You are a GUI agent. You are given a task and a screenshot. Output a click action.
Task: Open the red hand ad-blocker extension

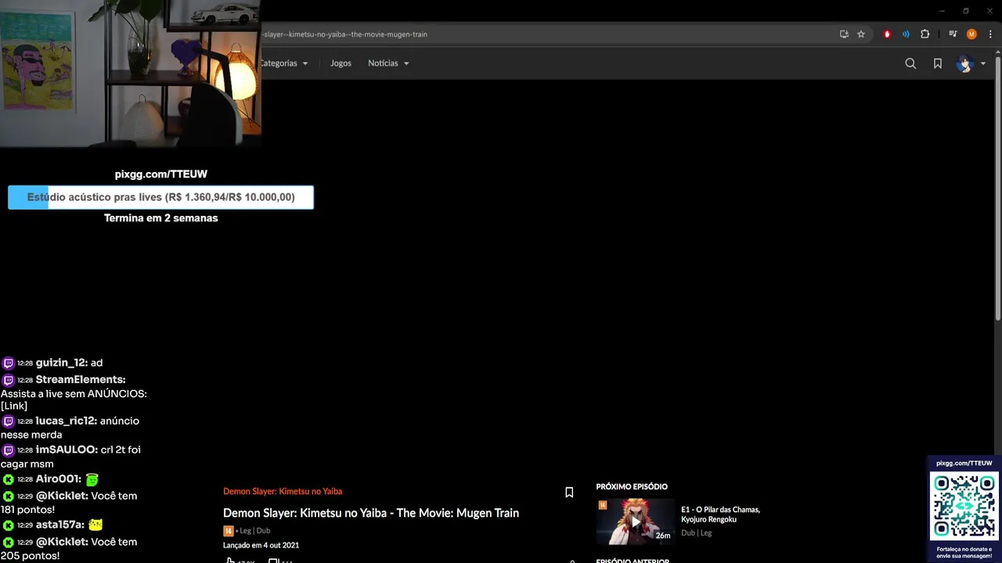[887, 34]
